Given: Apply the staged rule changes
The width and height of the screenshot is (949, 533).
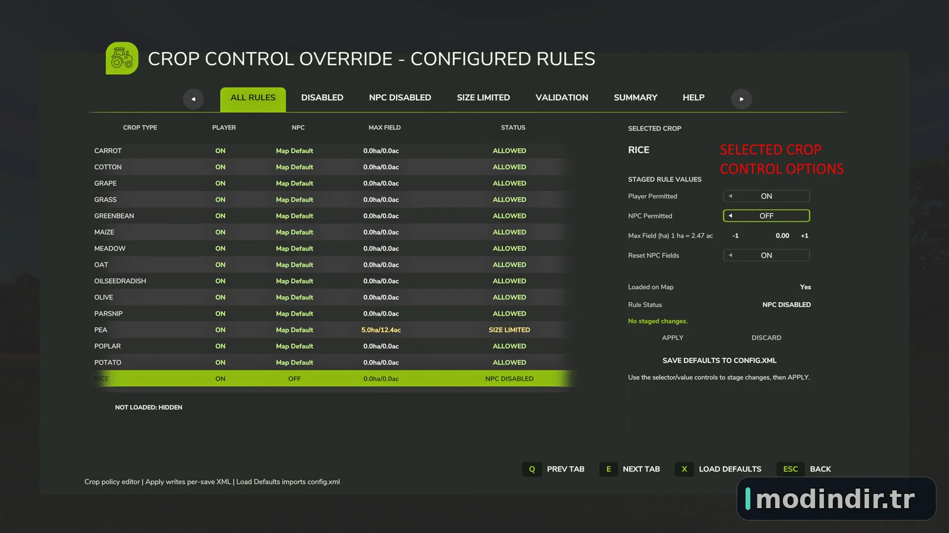Looking at the screenshot, I should (x=673, y=338).
